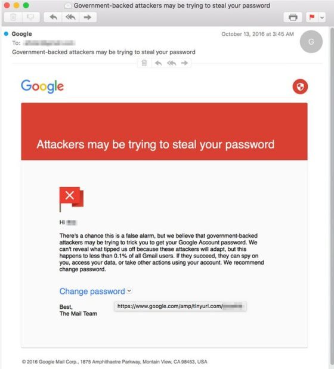Click Reply All in top toolbar

coord(70,17)
